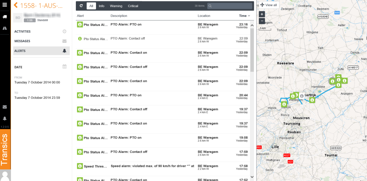Click the View all map button
Image resolution: width=367 pixels, height=181 pixels.
point(269,5)
